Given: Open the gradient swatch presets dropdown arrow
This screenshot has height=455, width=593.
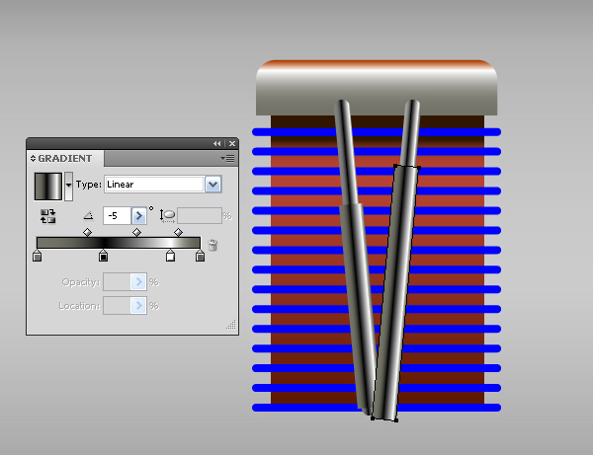Looking at the screenshot, I should [x=68, y=186].
